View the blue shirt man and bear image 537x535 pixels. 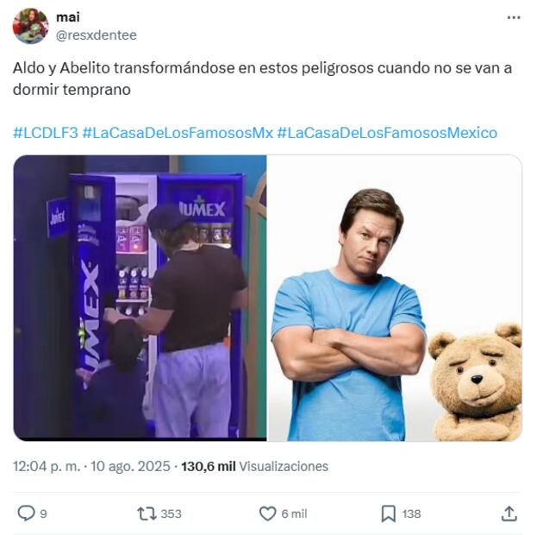[395, 298]
